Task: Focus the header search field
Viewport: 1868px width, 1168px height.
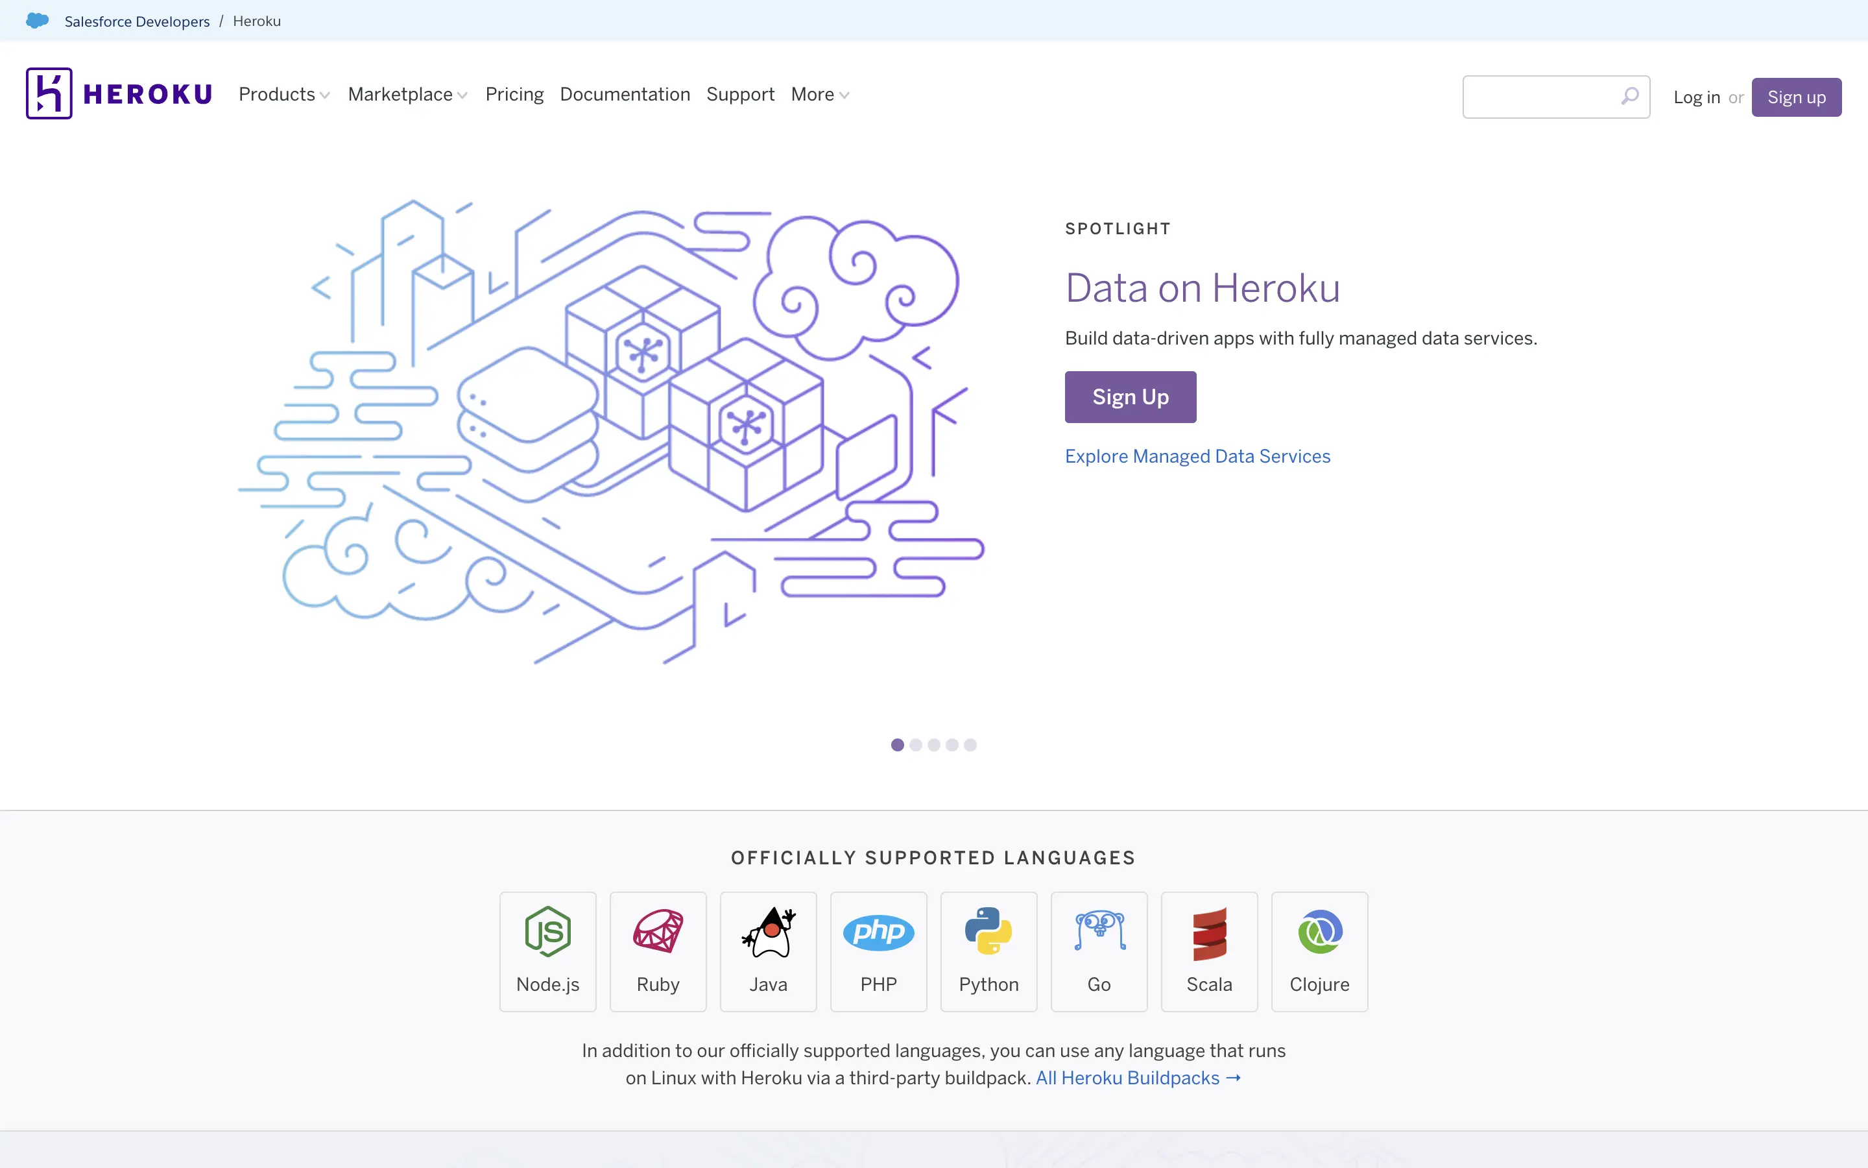Action: [x=1556, y=97]
